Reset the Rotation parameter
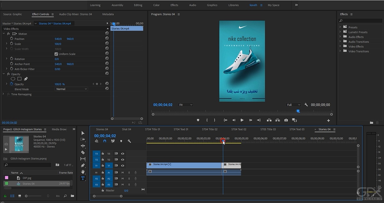 tap(107, 59)
